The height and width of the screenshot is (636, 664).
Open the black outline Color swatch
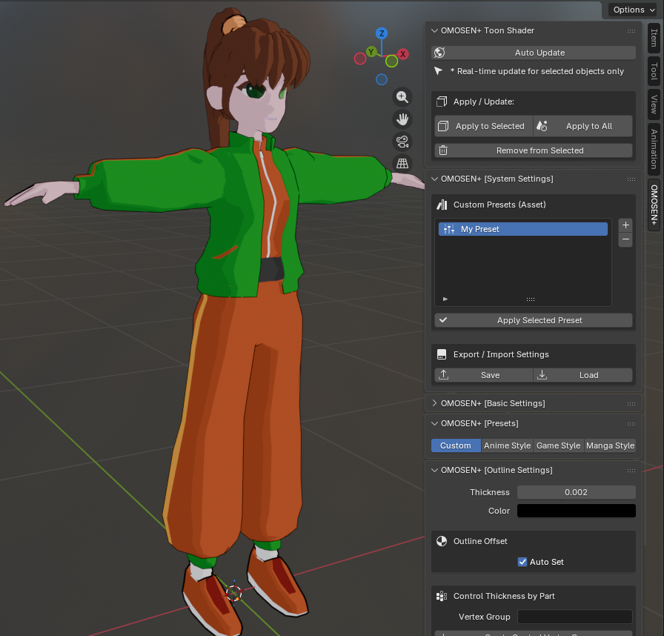point(576,511)
